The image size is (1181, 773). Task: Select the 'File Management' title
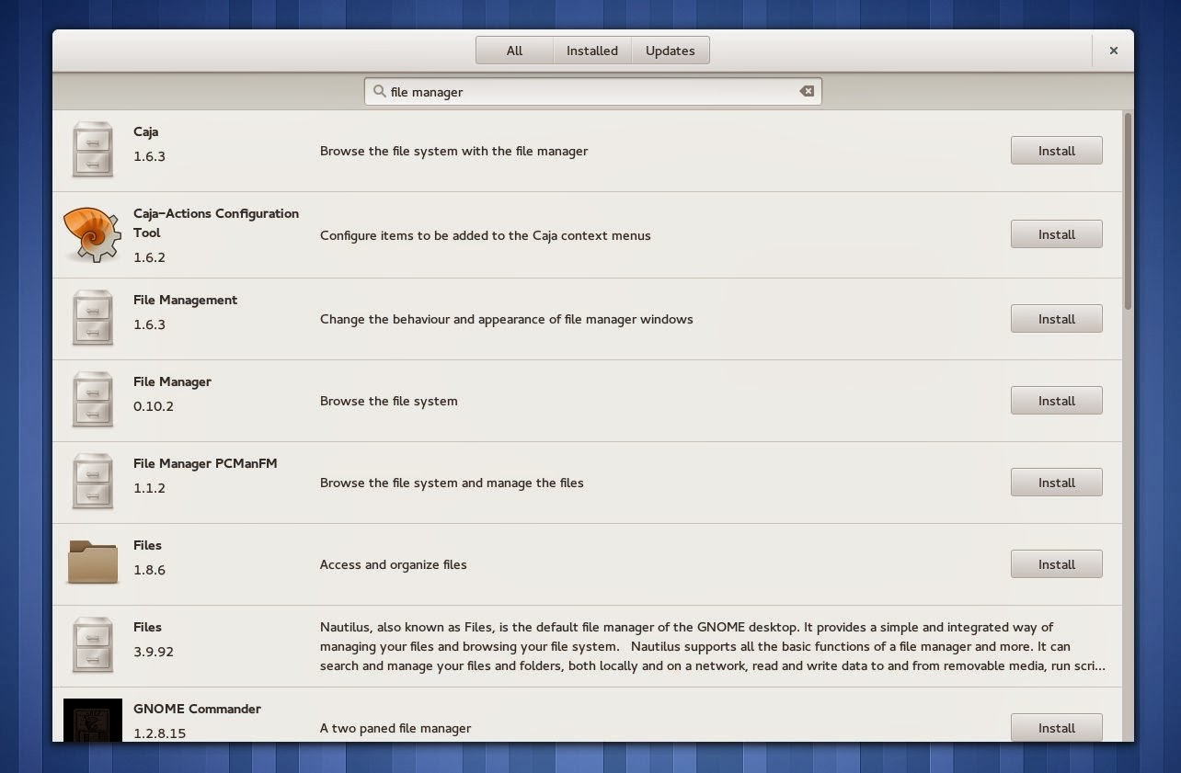coord(185,300)
